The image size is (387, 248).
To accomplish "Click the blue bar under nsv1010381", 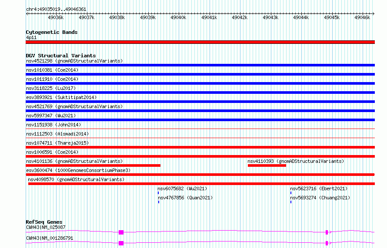I will point(200,74).
